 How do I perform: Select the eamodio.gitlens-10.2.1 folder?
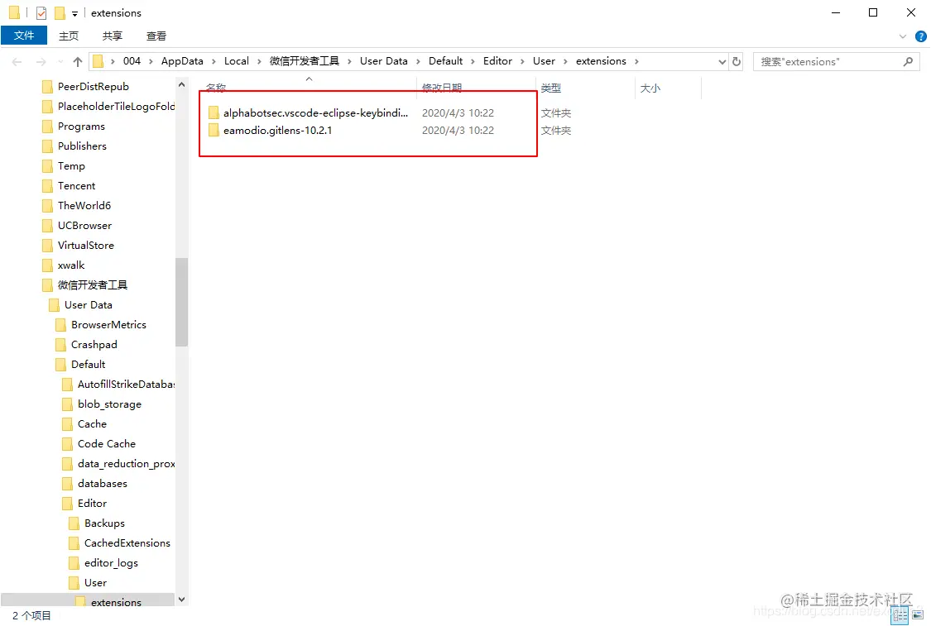click(x=277, y=131)
